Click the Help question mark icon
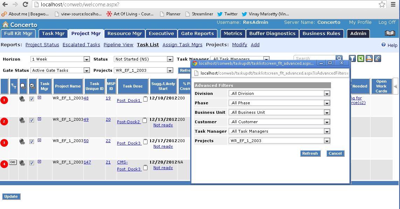 tap(384, 44)
